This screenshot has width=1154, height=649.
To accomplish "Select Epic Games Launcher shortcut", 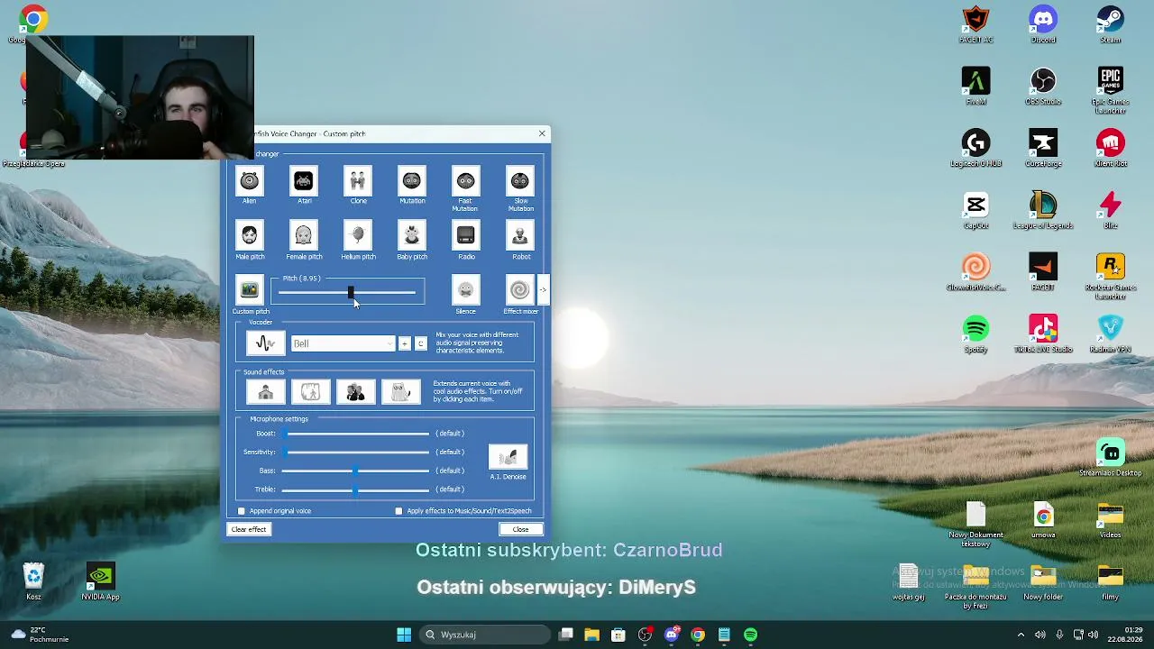I will (1110, 90).
